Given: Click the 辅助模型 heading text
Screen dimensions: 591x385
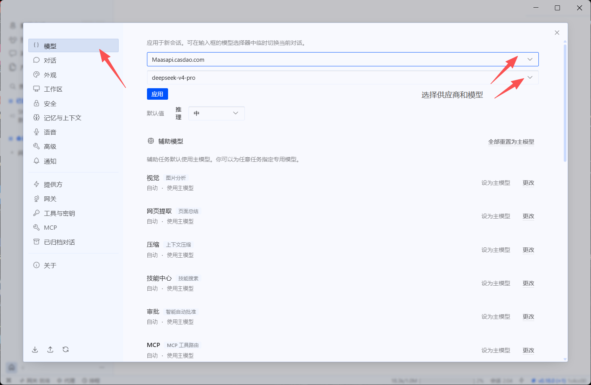Looking at the screenshot, I should pyautogui.click(x=171, y=141).
